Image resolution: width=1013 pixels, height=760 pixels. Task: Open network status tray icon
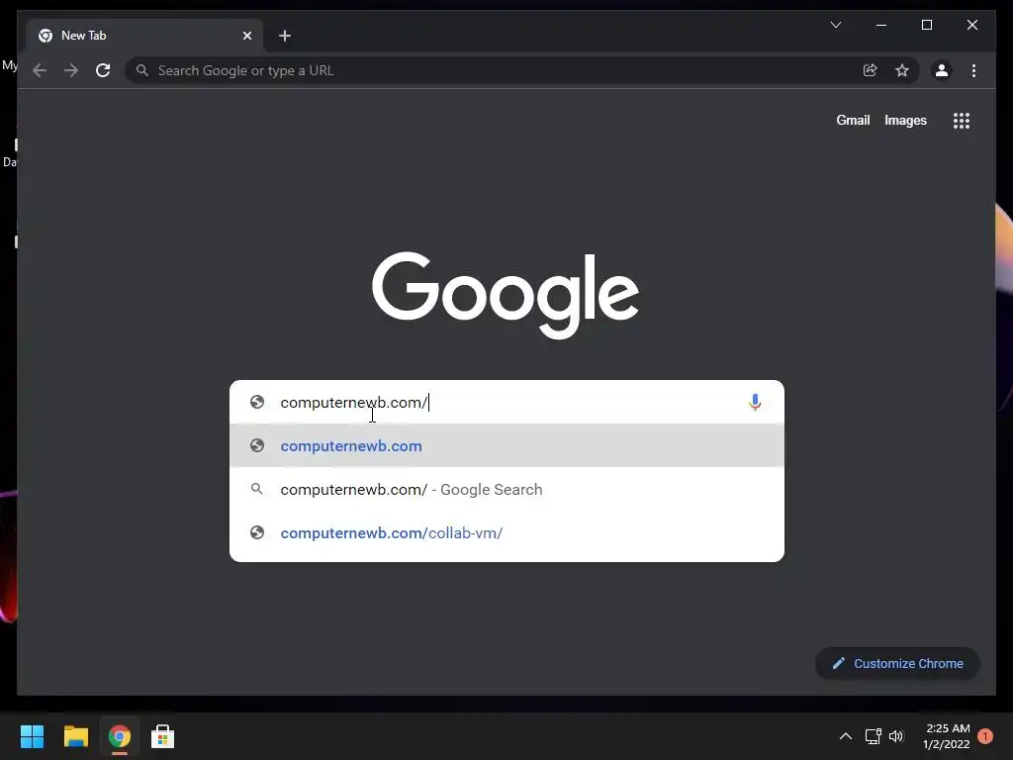(873, 736)
